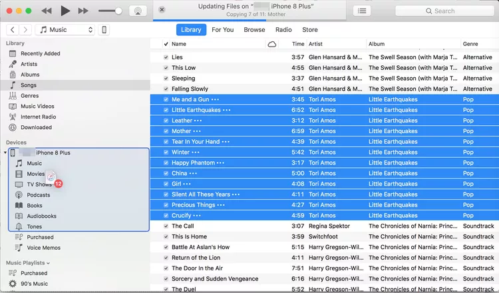
Task: Click the play button
Action: tap(65, 11)
